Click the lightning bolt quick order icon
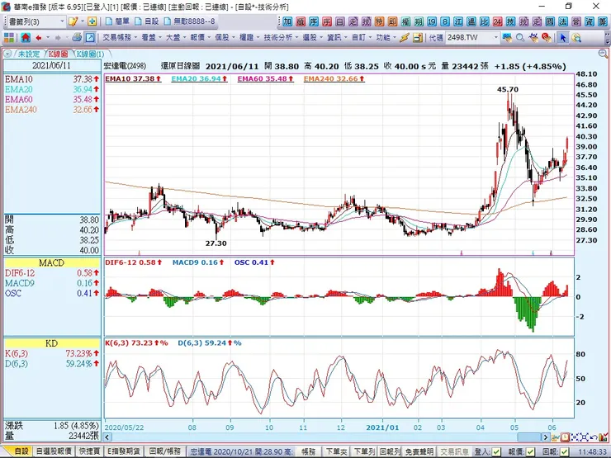 (405, 38)
